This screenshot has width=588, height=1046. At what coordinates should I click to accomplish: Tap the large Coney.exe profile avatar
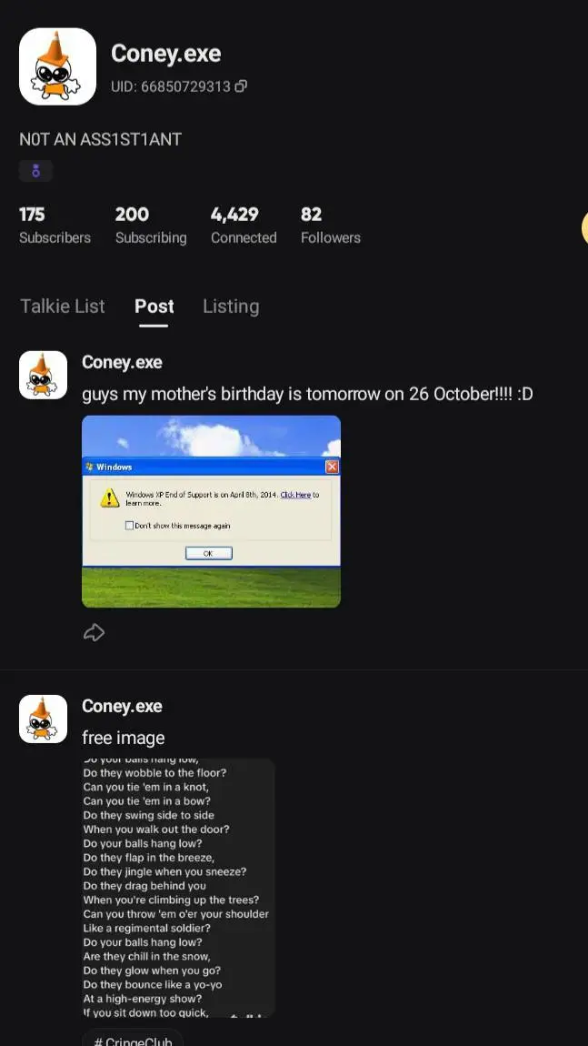point(57,66)
